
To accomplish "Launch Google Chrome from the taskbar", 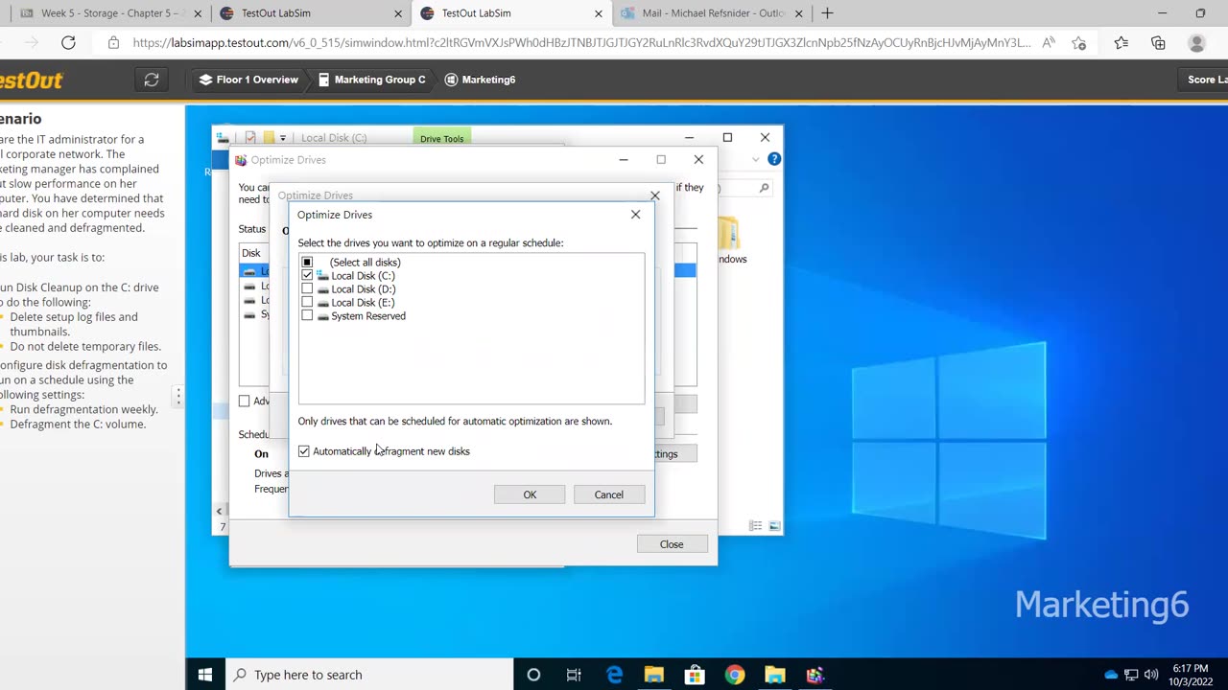I will [x=734, y=675].
